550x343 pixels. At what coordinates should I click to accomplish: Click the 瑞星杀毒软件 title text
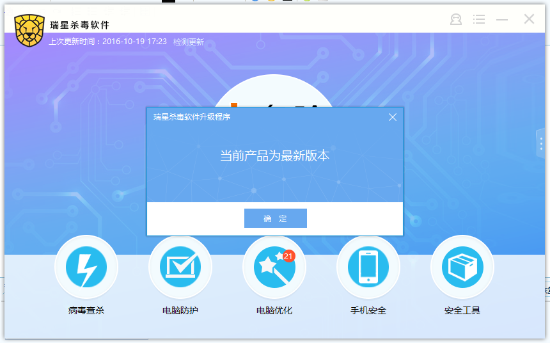tap(80, 25)
